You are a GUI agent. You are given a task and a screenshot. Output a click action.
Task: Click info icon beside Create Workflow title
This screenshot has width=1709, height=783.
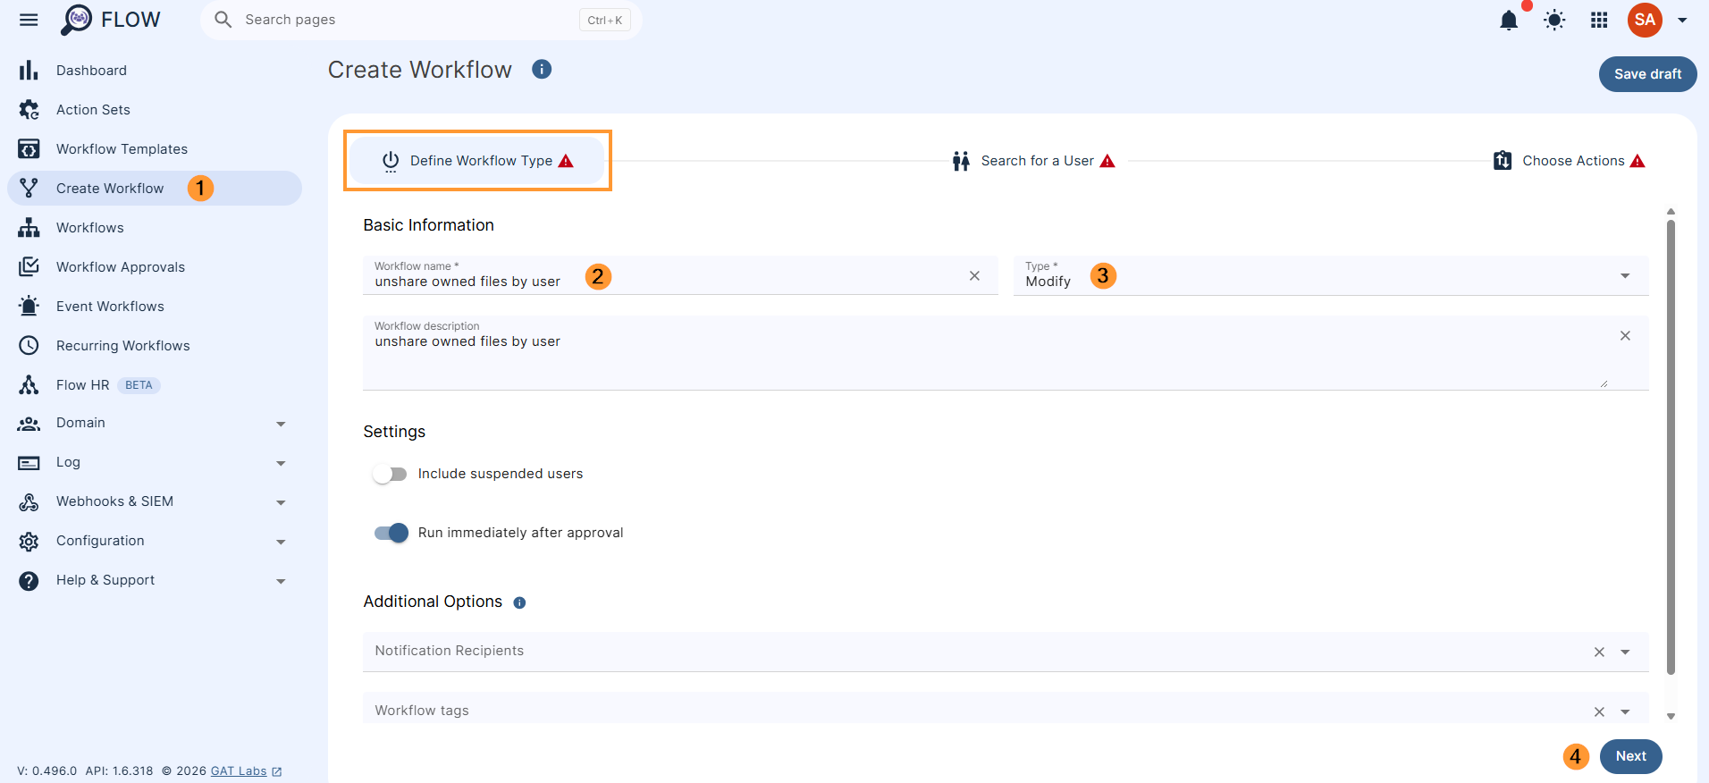tap(542, 69)
